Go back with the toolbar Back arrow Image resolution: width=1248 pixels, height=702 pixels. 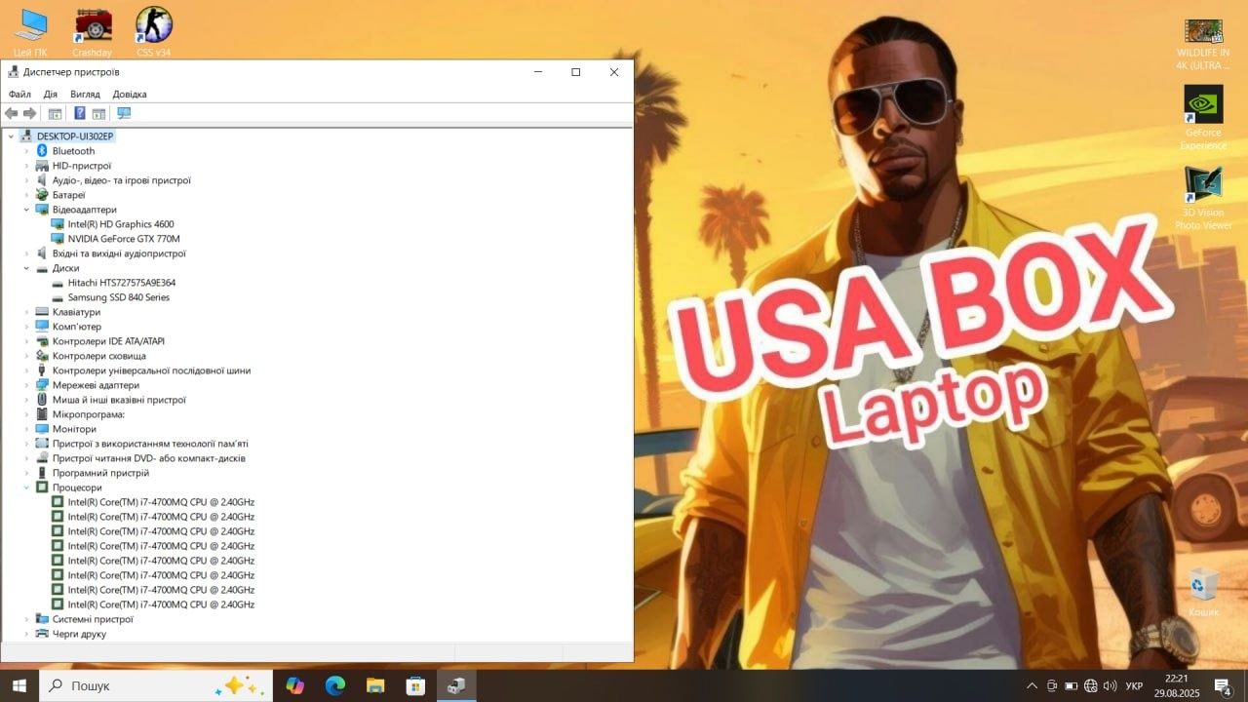click(12, 113)
